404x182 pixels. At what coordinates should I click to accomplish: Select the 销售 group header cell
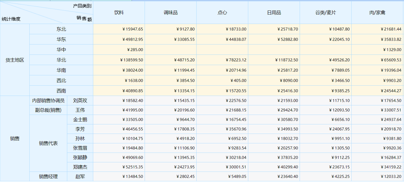click(x=15, y=138)
